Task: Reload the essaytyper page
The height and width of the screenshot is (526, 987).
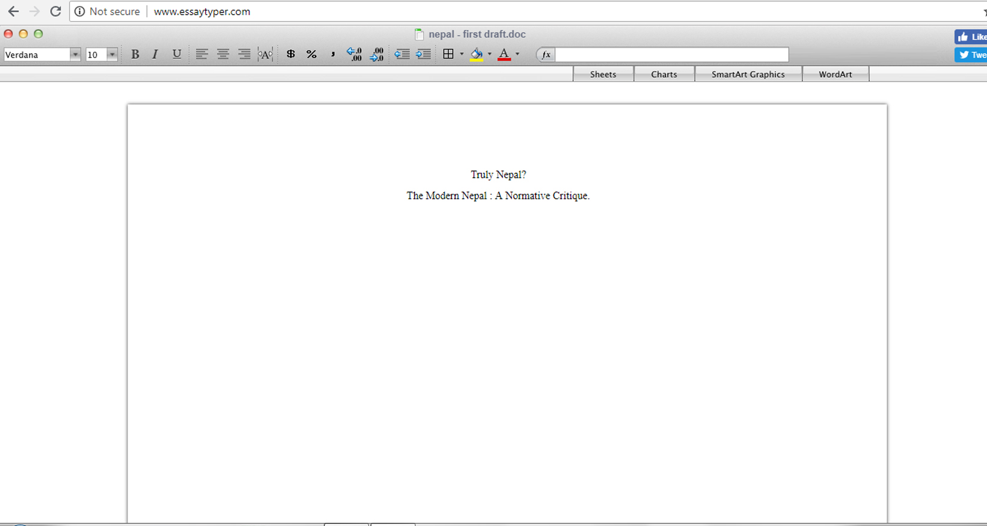Action: coord(55,11)
